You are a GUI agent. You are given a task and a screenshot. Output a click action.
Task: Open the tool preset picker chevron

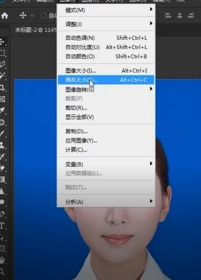pyautogui.click(x=32, y=16)
